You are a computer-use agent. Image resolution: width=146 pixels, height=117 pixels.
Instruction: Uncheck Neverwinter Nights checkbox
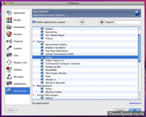pyautogui.click(x=42, y=44)
